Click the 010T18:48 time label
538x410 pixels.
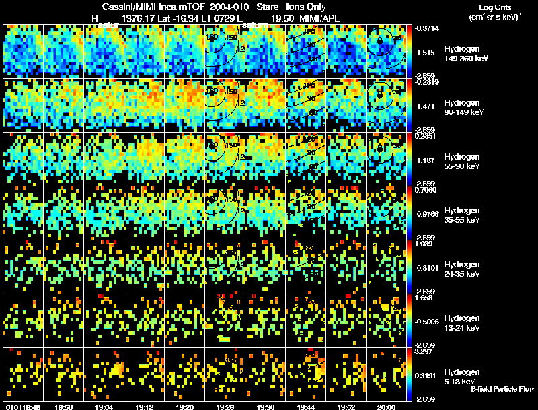click(x=24, y=407)
